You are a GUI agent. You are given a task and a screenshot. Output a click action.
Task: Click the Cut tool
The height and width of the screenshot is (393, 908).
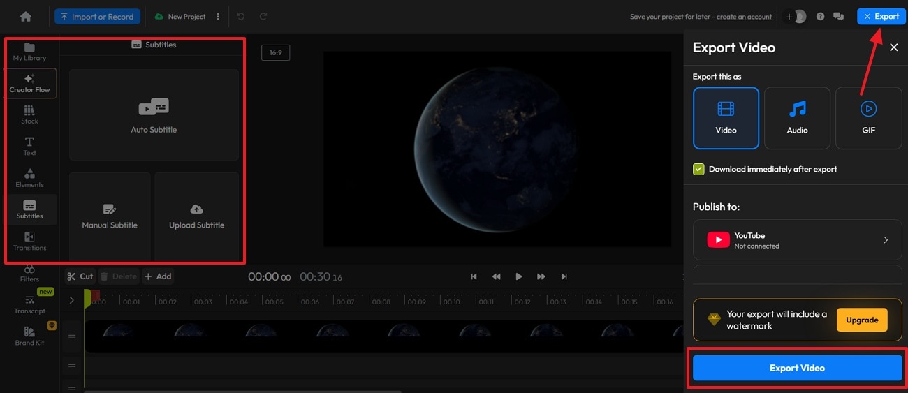(80, 276)
